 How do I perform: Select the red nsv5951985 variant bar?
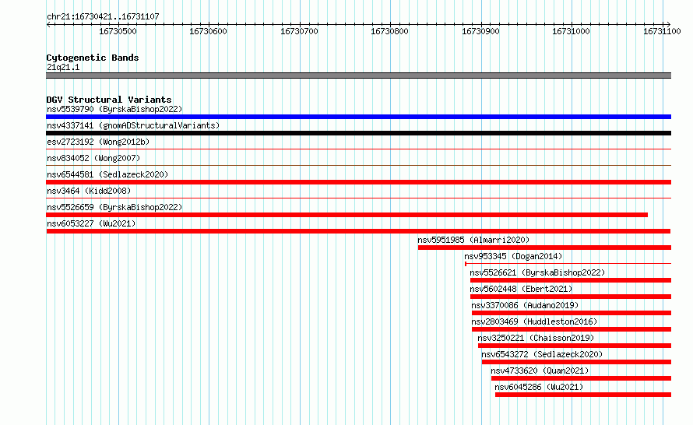[x=544, y=248]
